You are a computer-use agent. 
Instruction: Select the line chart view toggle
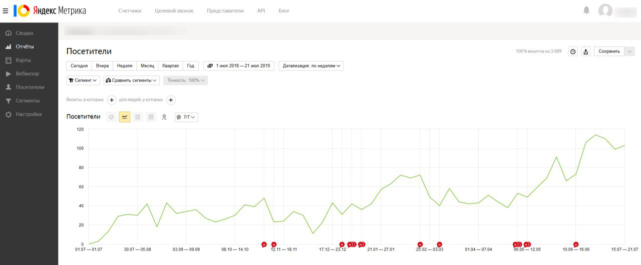(125, 117)
